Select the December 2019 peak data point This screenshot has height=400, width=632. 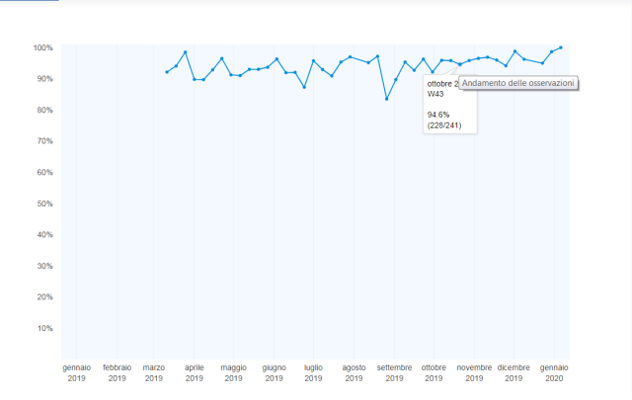(x=514, y=51)
